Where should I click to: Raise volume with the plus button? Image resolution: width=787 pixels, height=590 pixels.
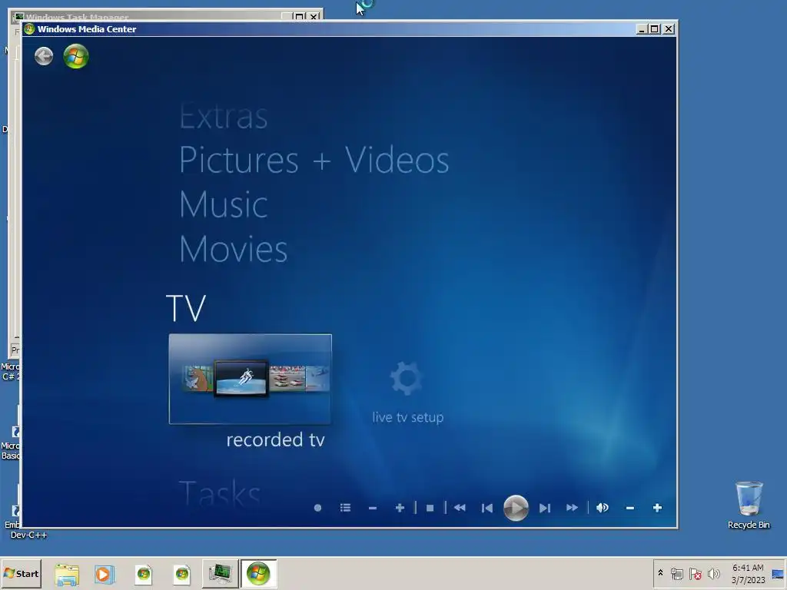click(657, 508)
